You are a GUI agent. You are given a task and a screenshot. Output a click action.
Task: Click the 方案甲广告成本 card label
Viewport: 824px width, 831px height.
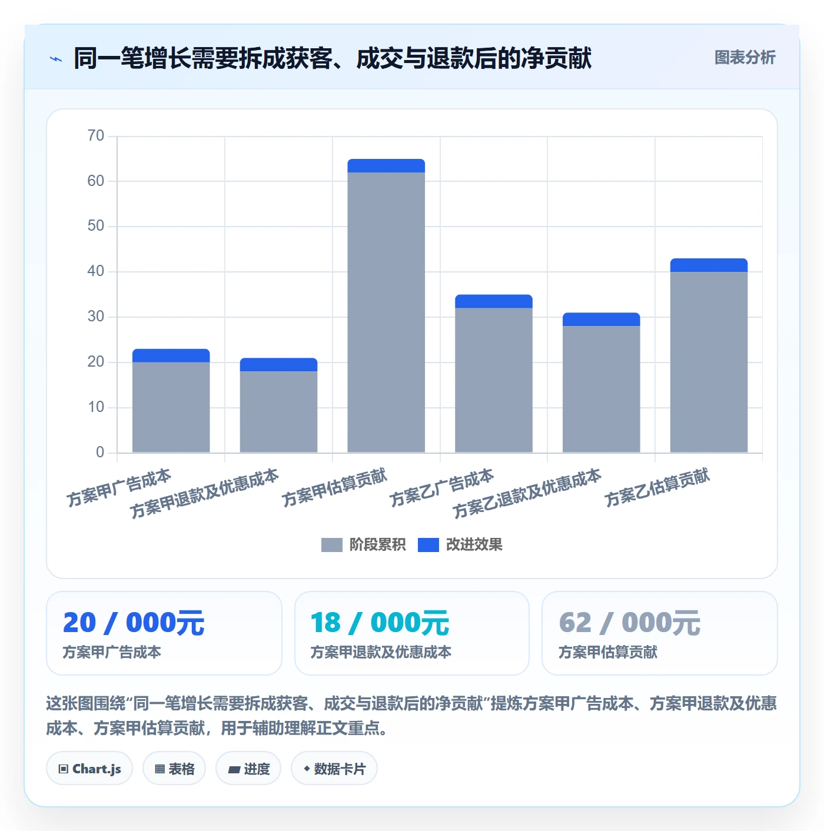point(112,652)
